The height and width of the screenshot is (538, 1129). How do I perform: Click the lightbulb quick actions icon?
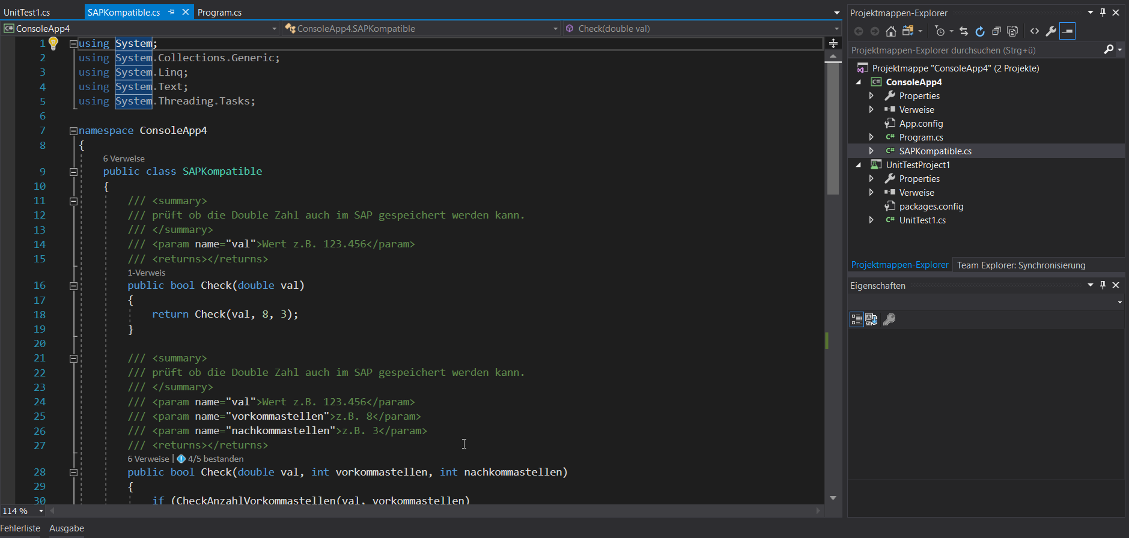[53, 43]
